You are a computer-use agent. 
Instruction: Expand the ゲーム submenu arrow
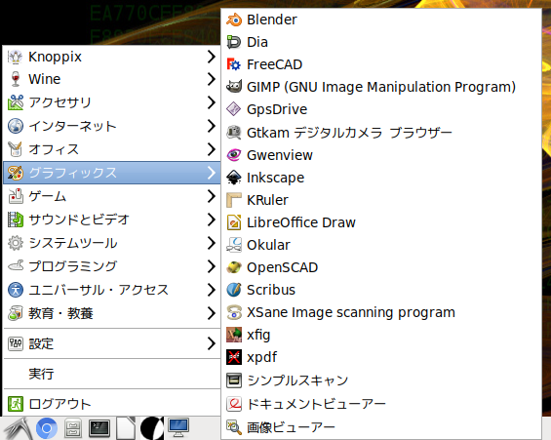tap(211, 196)
